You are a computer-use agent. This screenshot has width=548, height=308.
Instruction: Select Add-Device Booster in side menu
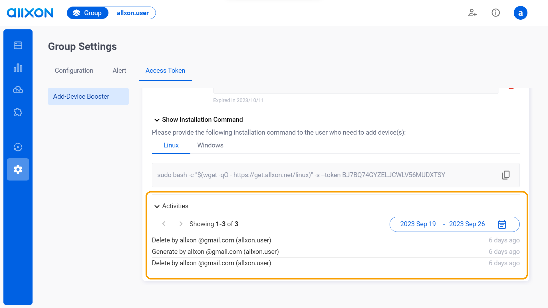tap(88, 96)
